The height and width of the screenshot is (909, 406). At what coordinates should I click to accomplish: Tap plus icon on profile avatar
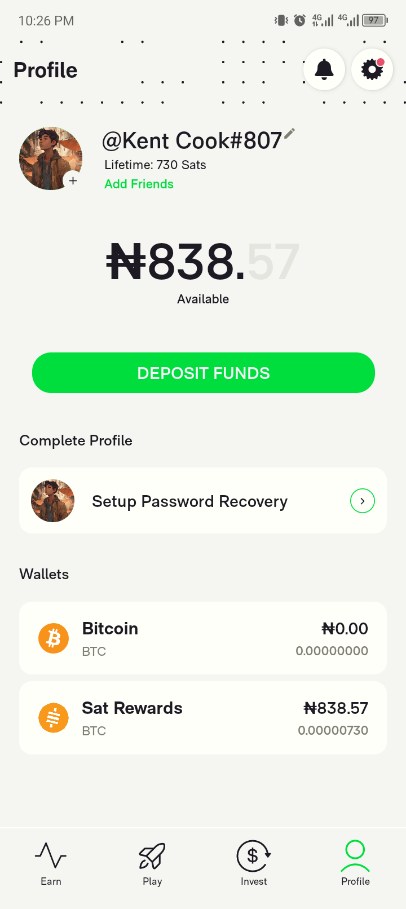tap(73, 180)
